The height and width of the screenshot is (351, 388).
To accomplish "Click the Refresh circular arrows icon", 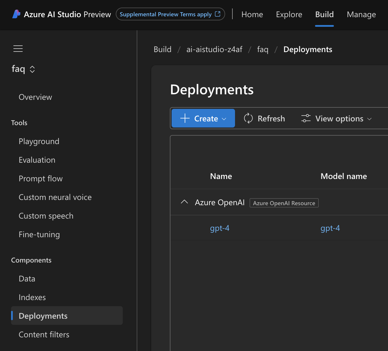I will 248,118.
